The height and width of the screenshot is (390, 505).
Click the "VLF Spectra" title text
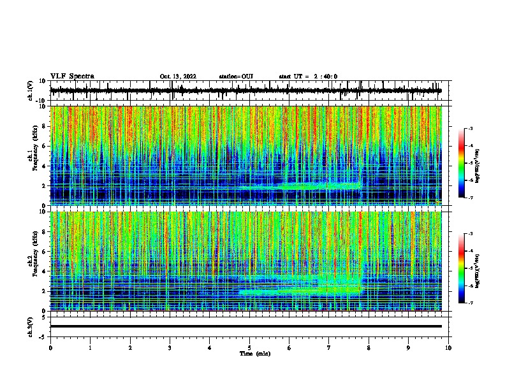pyautogui.click(x=72, y=76)
